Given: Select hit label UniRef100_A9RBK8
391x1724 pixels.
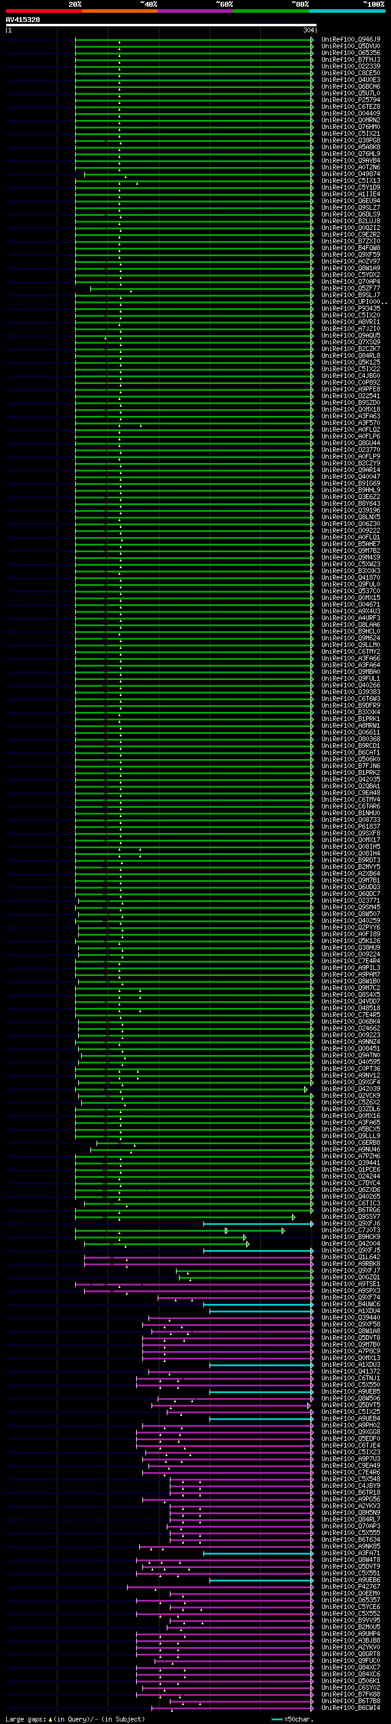Looking at the screenshot, I should tap(351, 1263).
